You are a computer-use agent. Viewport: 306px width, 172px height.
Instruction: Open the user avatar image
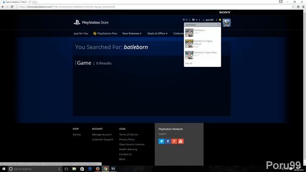click(x=227, y=22)
